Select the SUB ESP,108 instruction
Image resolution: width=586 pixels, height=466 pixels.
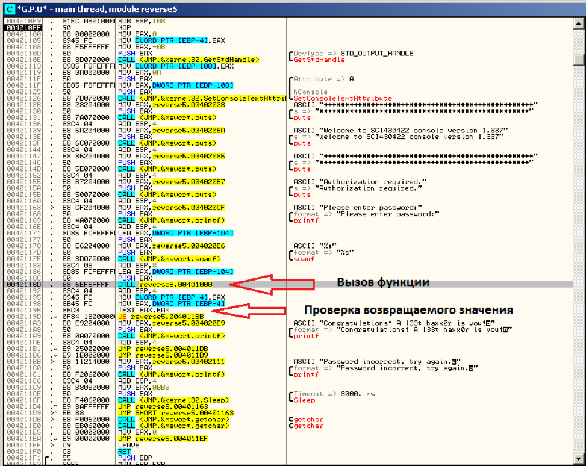click(x=142, y=21)
